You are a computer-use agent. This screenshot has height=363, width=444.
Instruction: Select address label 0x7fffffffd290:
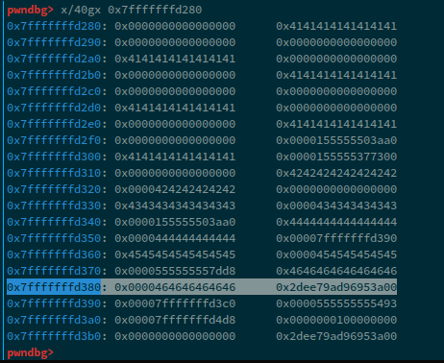click(x=57, y=42)
